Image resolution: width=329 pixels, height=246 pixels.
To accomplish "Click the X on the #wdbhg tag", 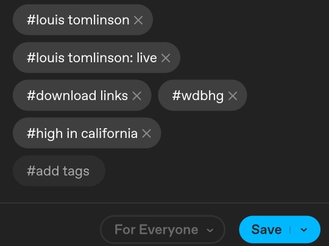I will pos(233,96).
